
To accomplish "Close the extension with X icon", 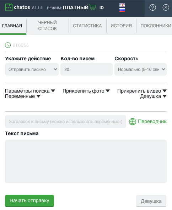I will point(166,7).
